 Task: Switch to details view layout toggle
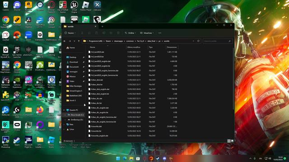coord(229,141)
